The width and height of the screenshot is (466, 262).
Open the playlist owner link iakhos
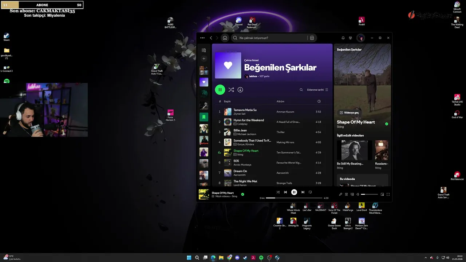pyautogui.click(x=253, y=76)
